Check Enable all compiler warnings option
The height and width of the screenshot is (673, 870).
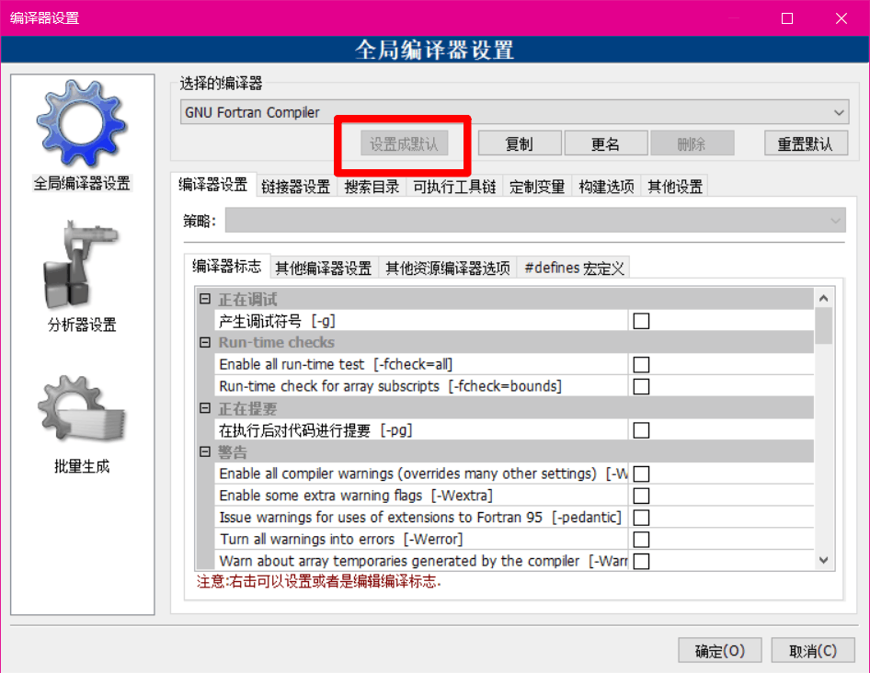pyautogui.click(x=641, y=473)
